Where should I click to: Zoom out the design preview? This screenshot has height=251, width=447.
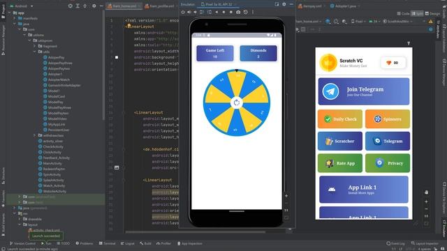(x=426, y=209)
